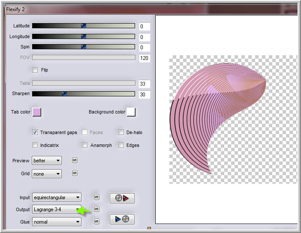
Task: Open the Grid dropdown set to none
Action: [x=47, y=174]
